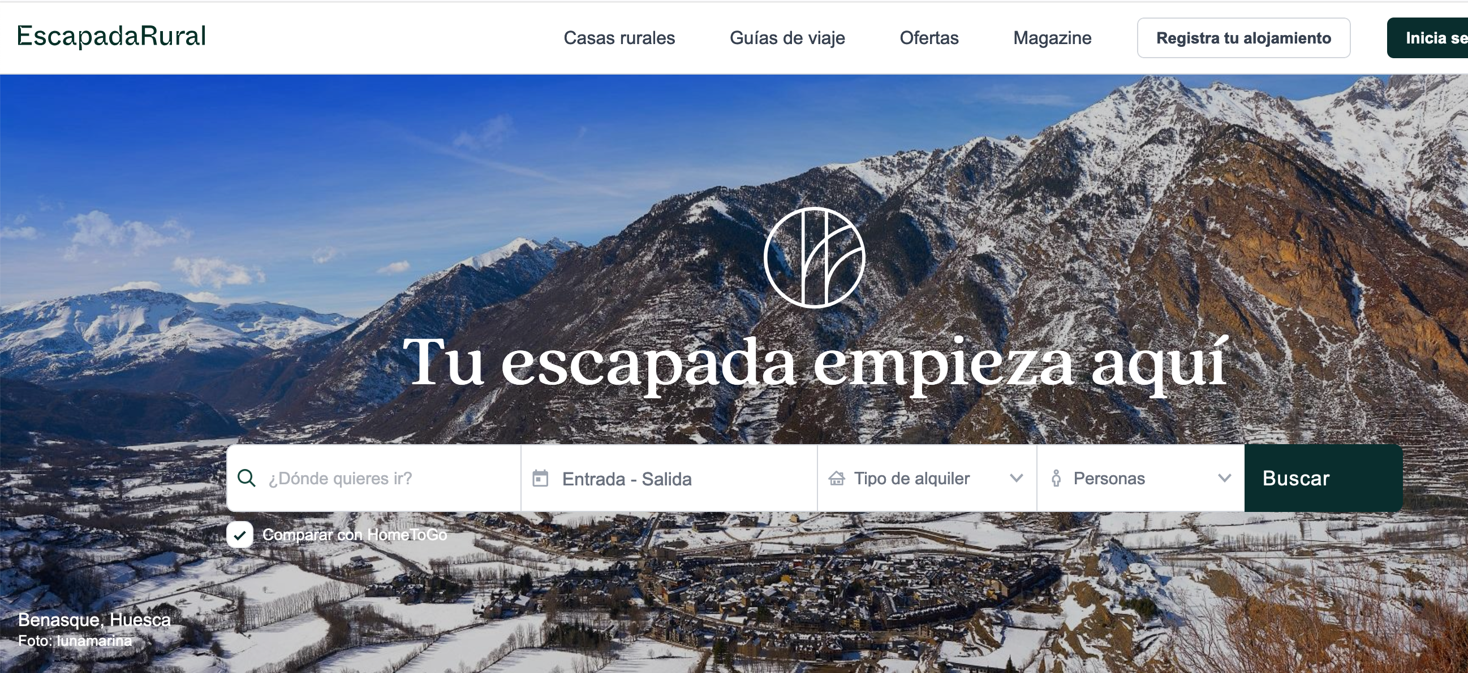1468x673 pixels.
Task: Open the Personas dropdown chevron
Action: pyautogui.click(x=1225, y=478)
